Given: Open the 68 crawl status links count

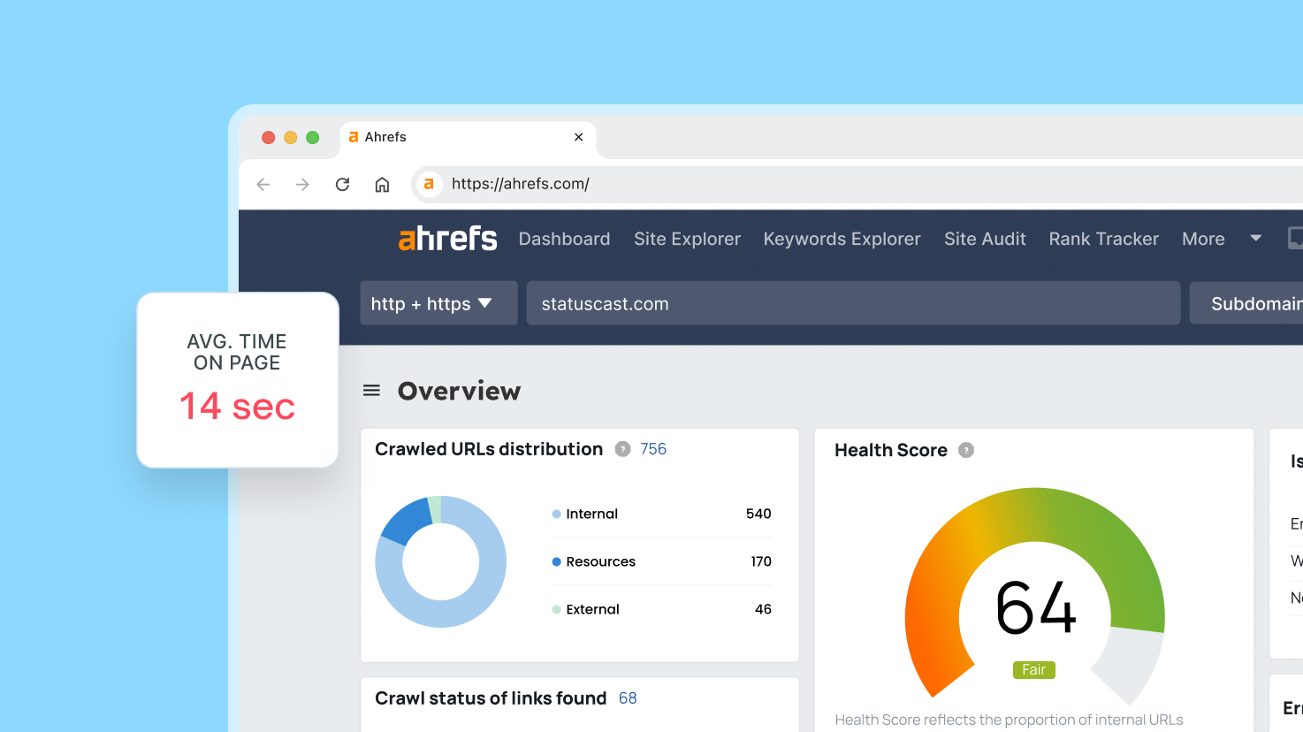Looking at the screenshot, I should 628,698.
